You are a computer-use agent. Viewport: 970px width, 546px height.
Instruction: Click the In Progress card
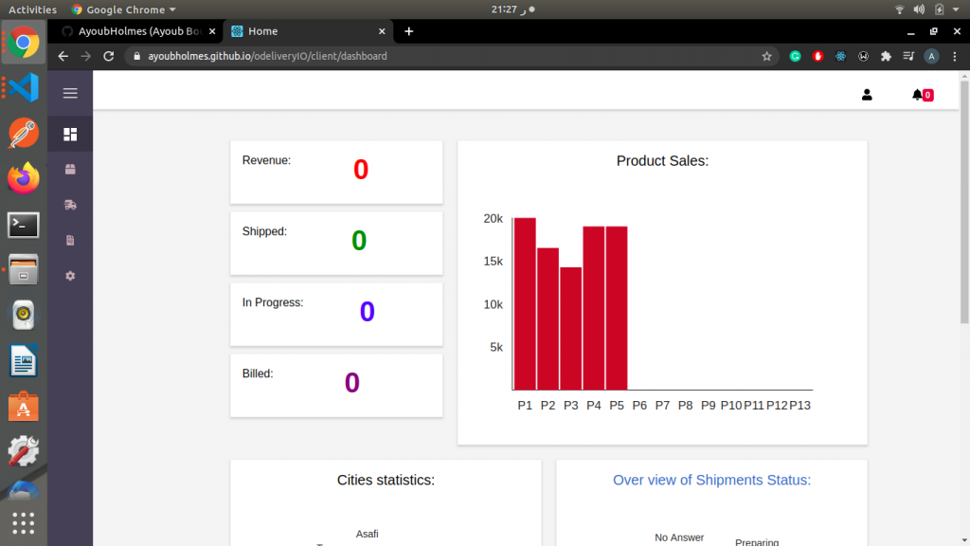(x=336, y=315)
